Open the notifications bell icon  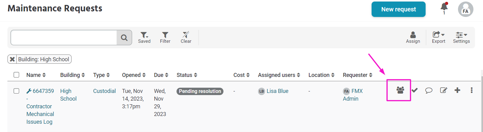tap(444, 7)
